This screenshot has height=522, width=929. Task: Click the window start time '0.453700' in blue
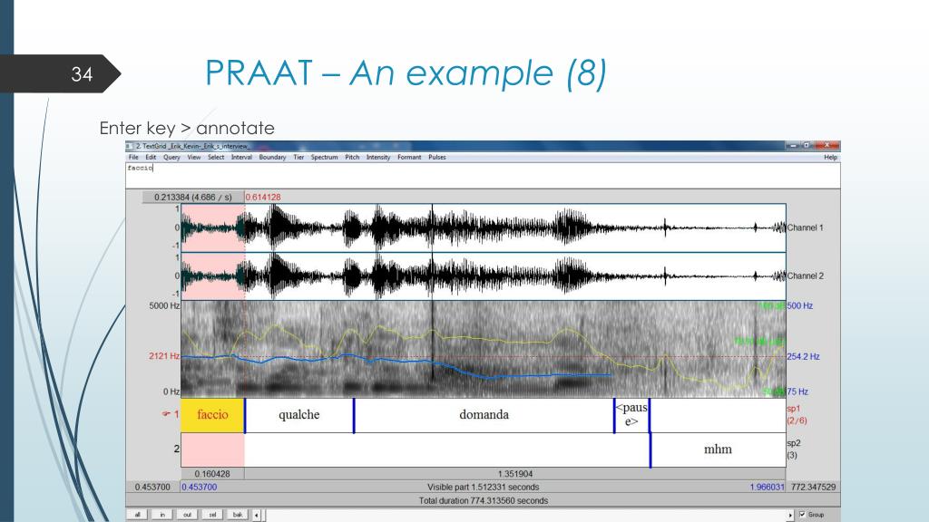click(x=200, y=487)
